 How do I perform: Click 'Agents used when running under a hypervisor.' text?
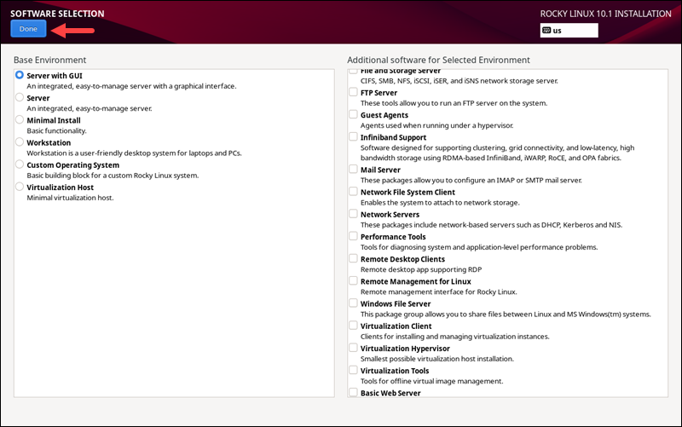[x=437, y=125]
